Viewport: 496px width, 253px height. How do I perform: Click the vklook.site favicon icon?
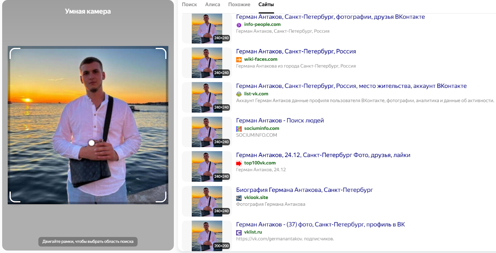[x=239, y=198]
